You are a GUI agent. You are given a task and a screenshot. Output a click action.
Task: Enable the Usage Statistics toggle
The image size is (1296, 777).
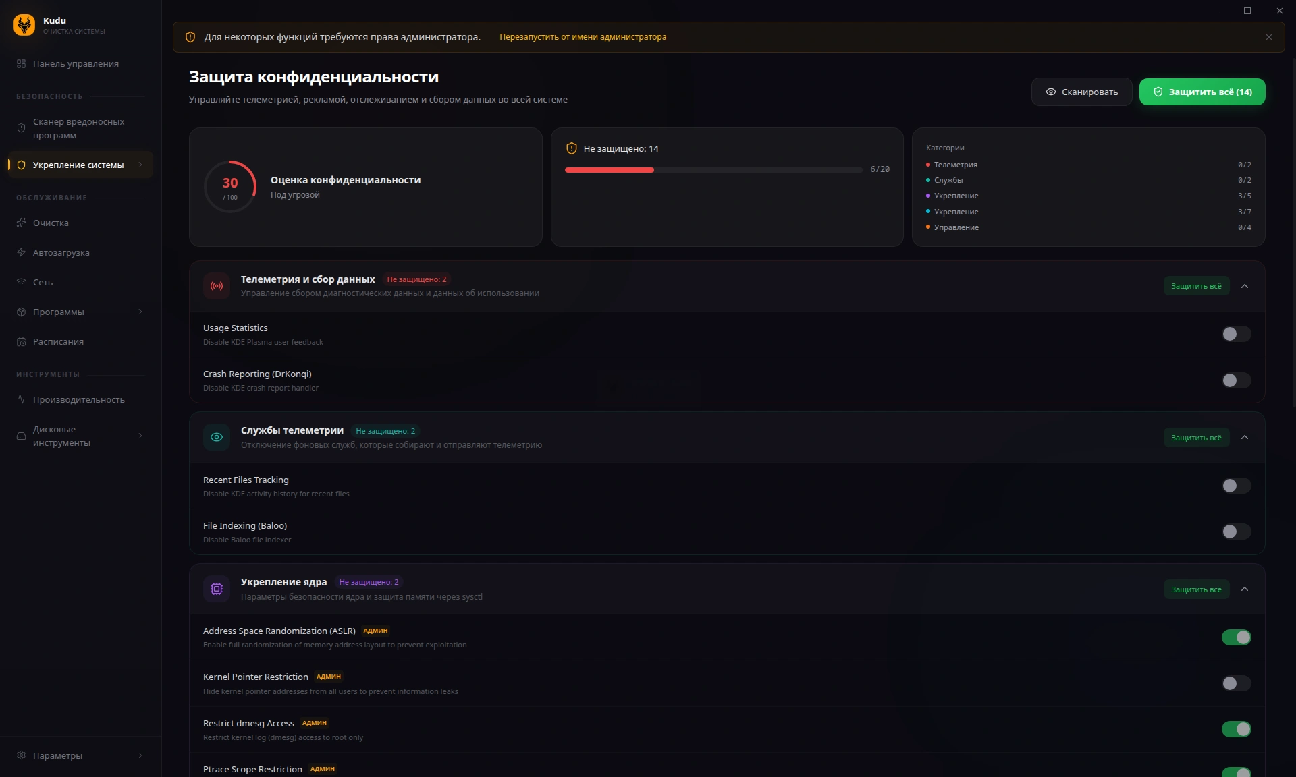[x=1236, y=334]
